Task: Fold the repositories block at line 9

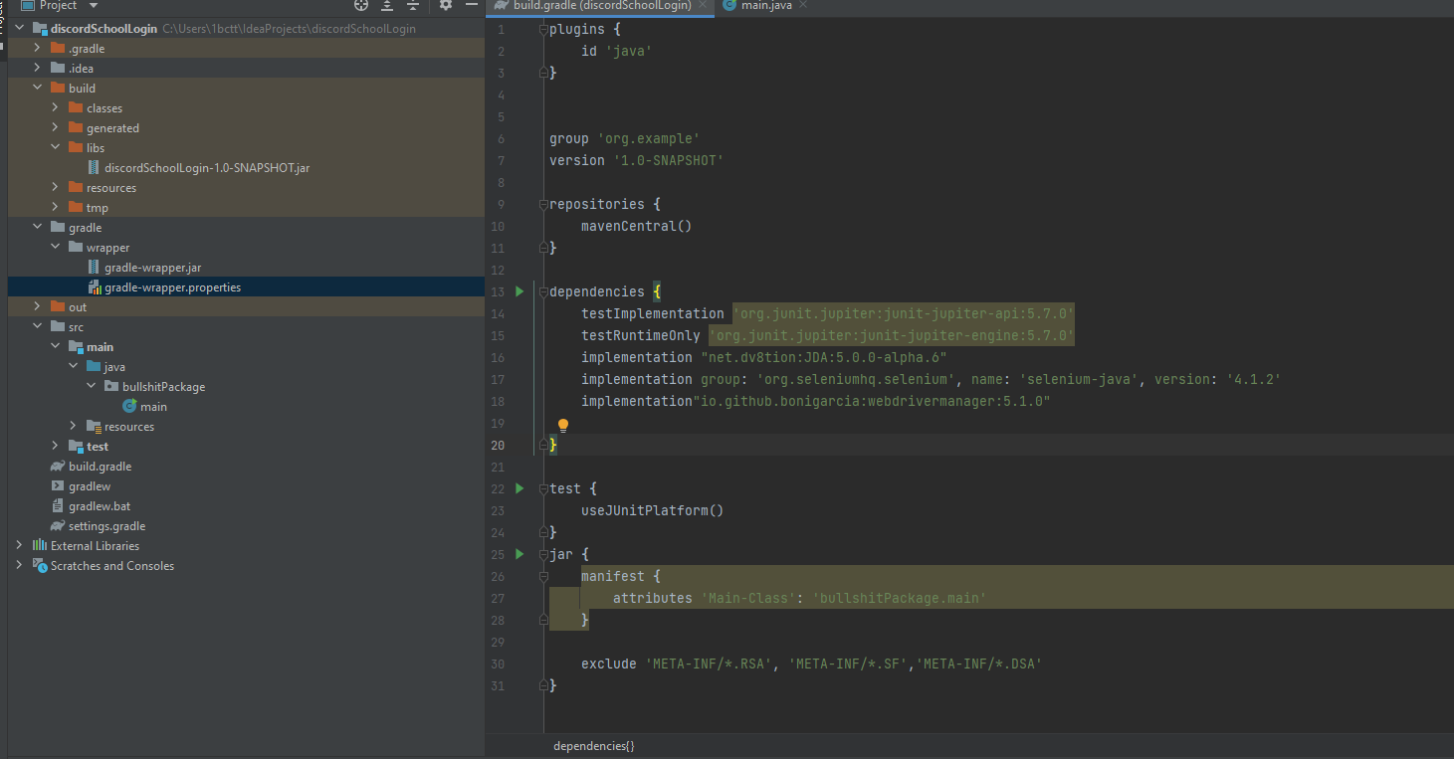Action: click(542, 204)
